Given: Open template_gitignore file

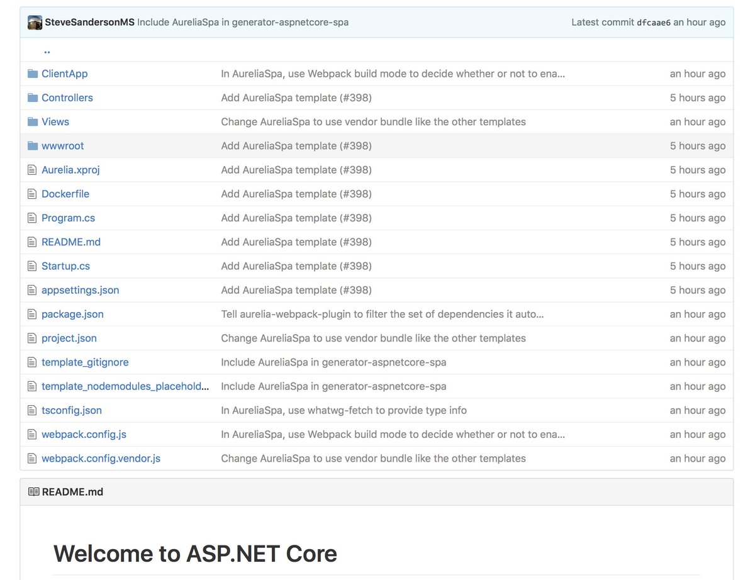Looking at the screenshot, I should point(85,362).
